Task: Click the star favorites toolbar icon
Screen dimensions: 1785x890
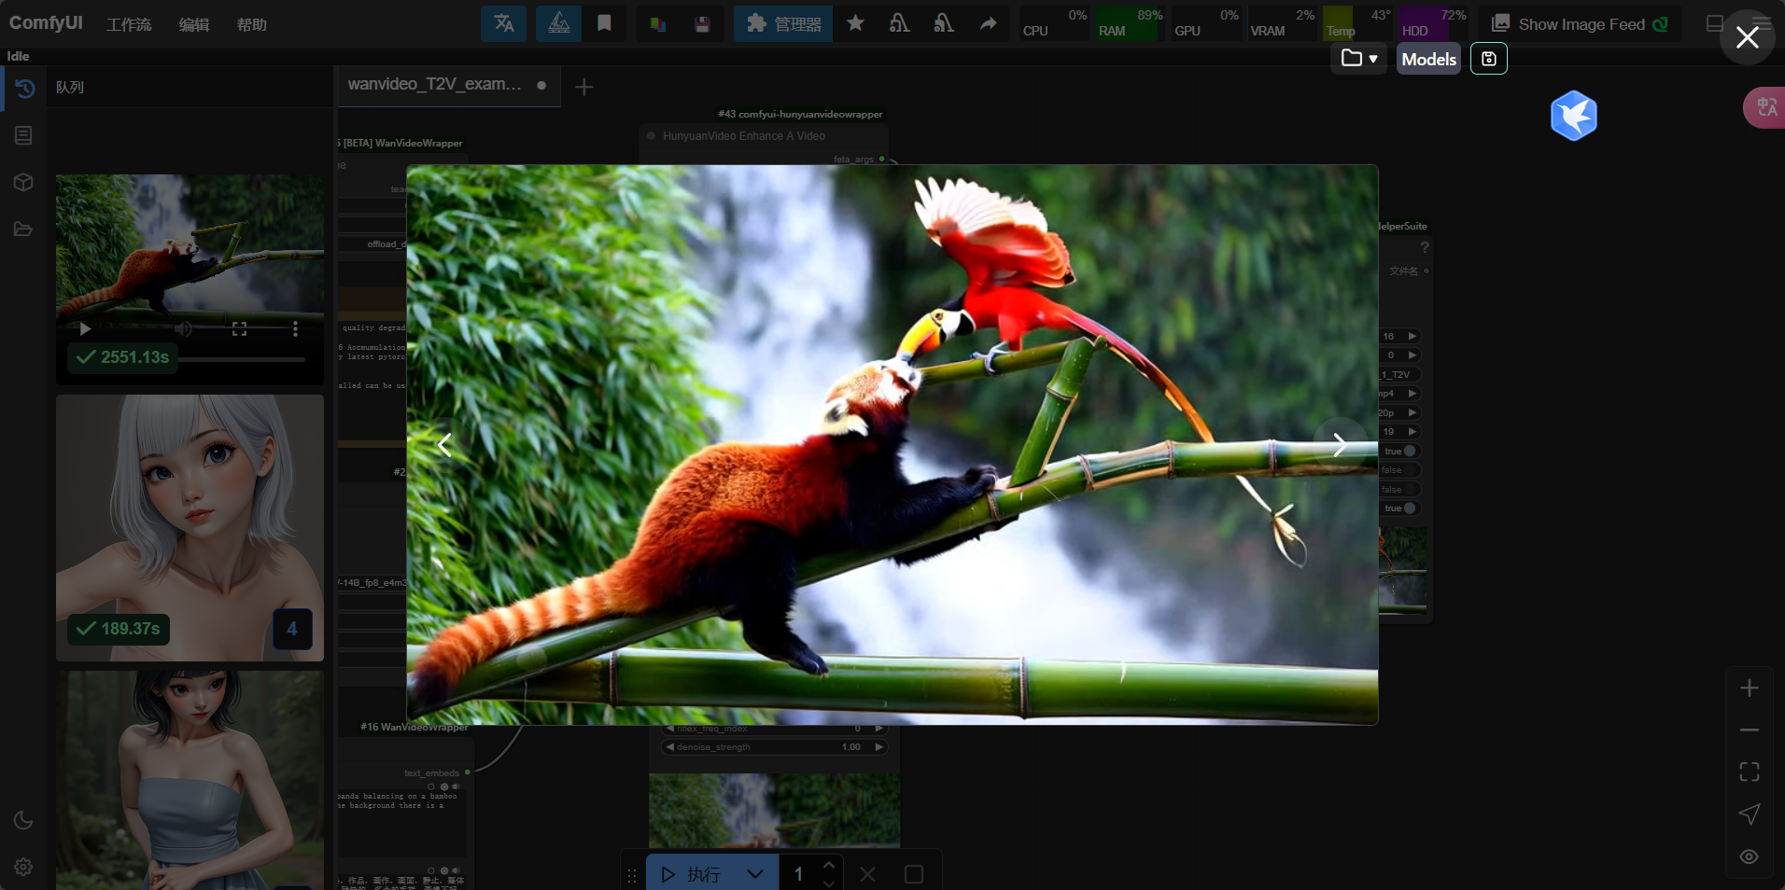Action: [855, 23]
